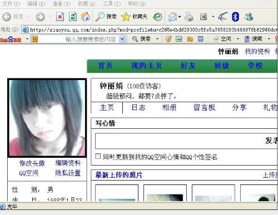278x215 pixels.
Task: Click the Baidu 知道 icon
Action: (x=190, y=39)
